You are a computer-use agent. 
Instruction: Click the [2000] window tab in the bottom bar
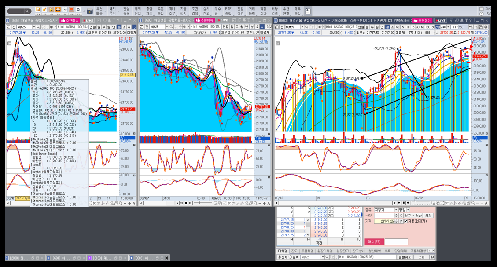tap(25, 258)
